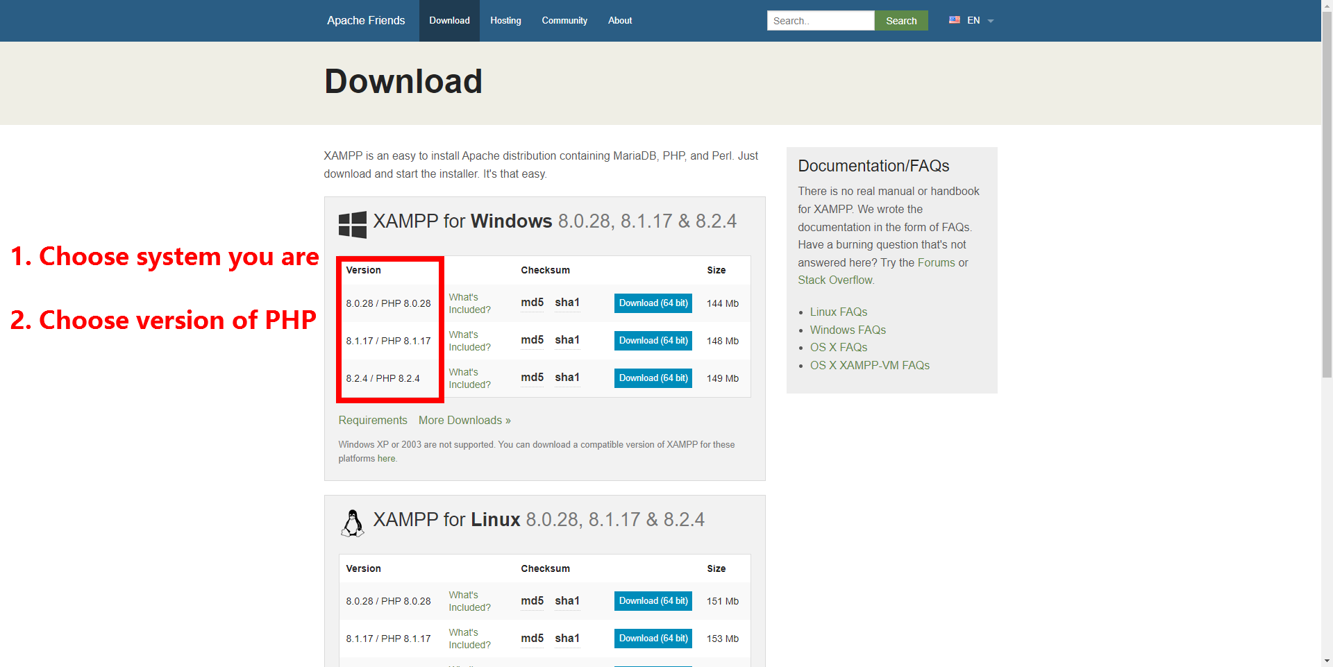Select the '148 Mb' size cell
This screenshot has width=1333, height=667.
723,341
